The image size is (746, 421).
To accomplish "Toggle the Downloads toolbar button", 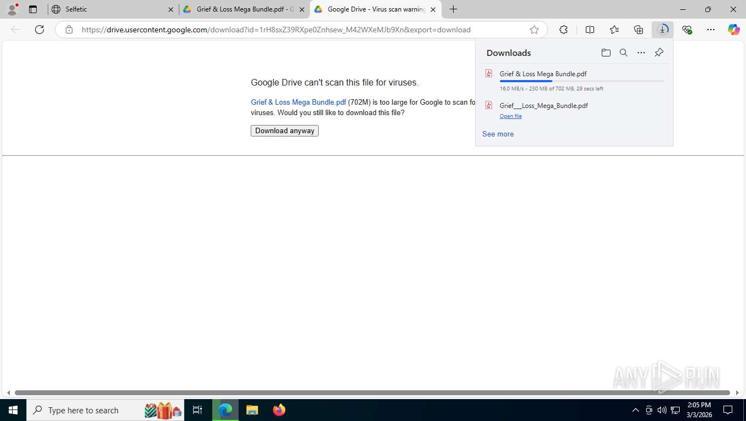I will [x=663, y=30].
